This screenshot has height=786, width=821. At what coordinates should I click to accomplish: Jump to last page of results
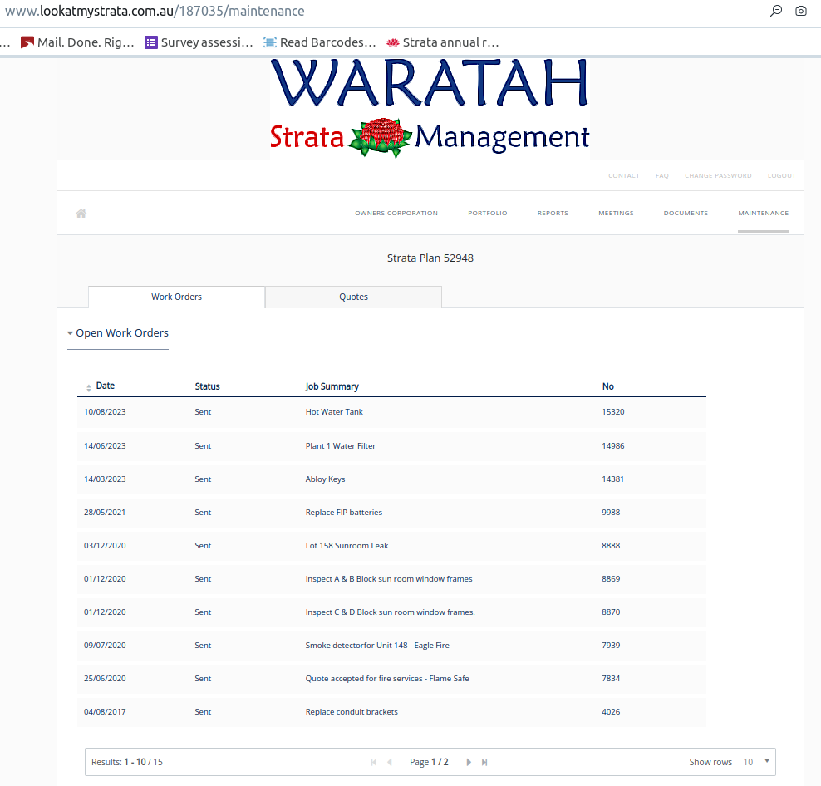[x=484, y=762]
